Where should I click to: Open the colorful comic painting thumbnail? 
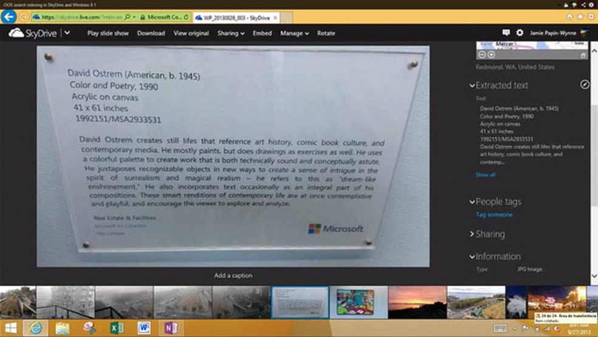359,302
